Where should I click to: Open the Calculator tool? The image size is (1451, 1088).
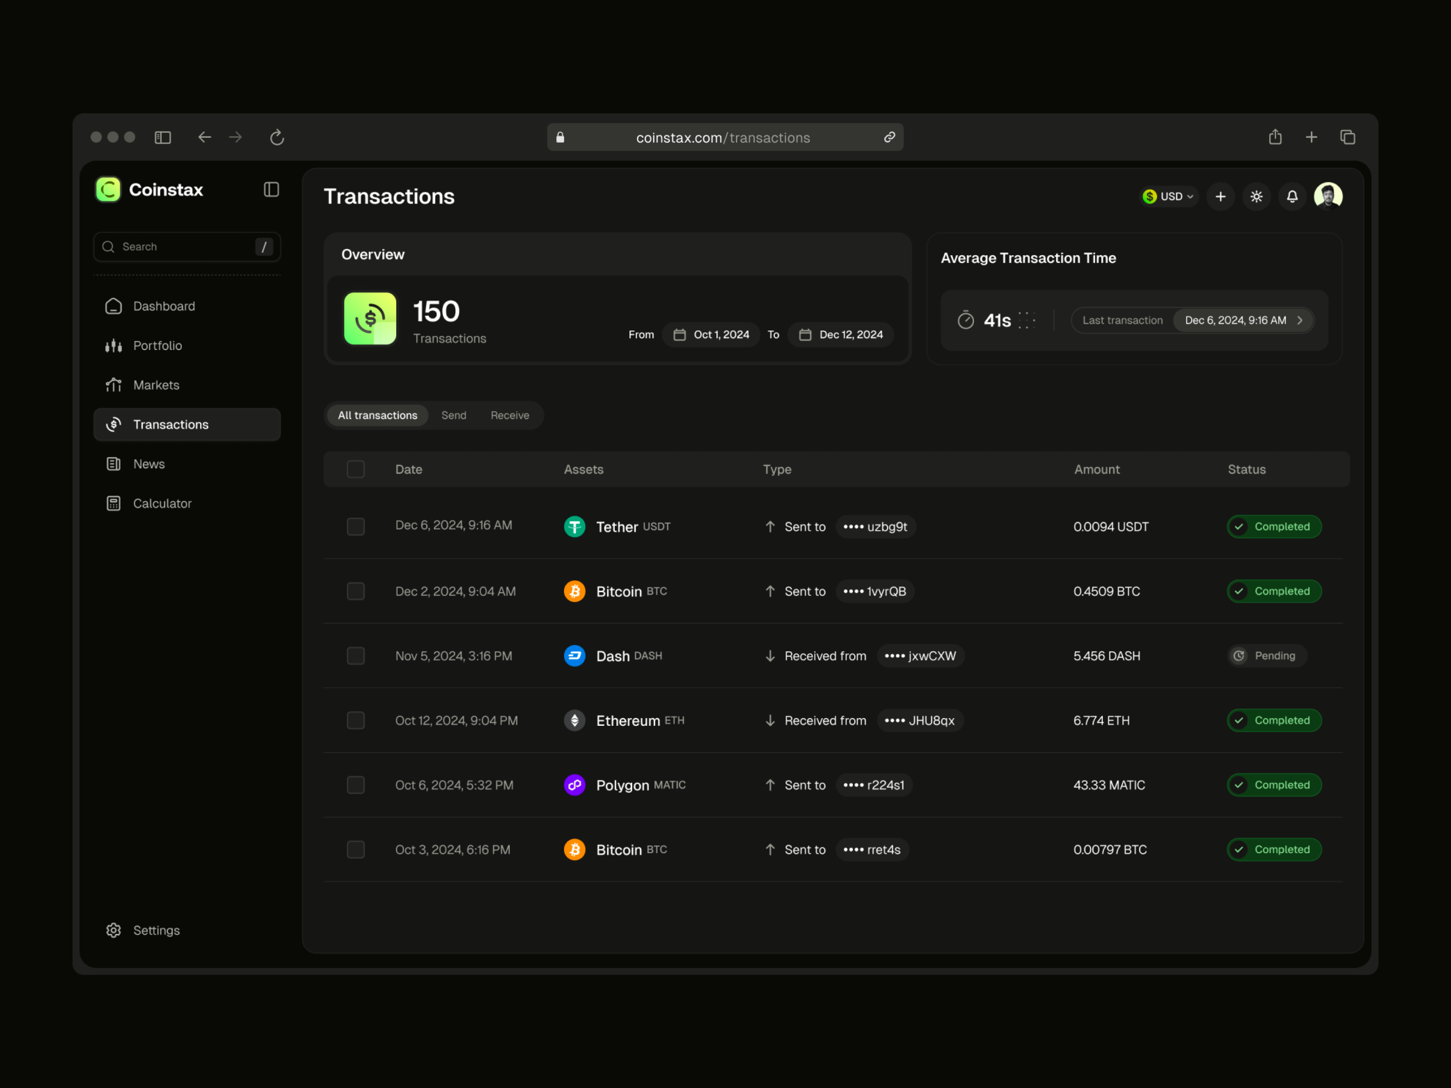pos(161,503)
